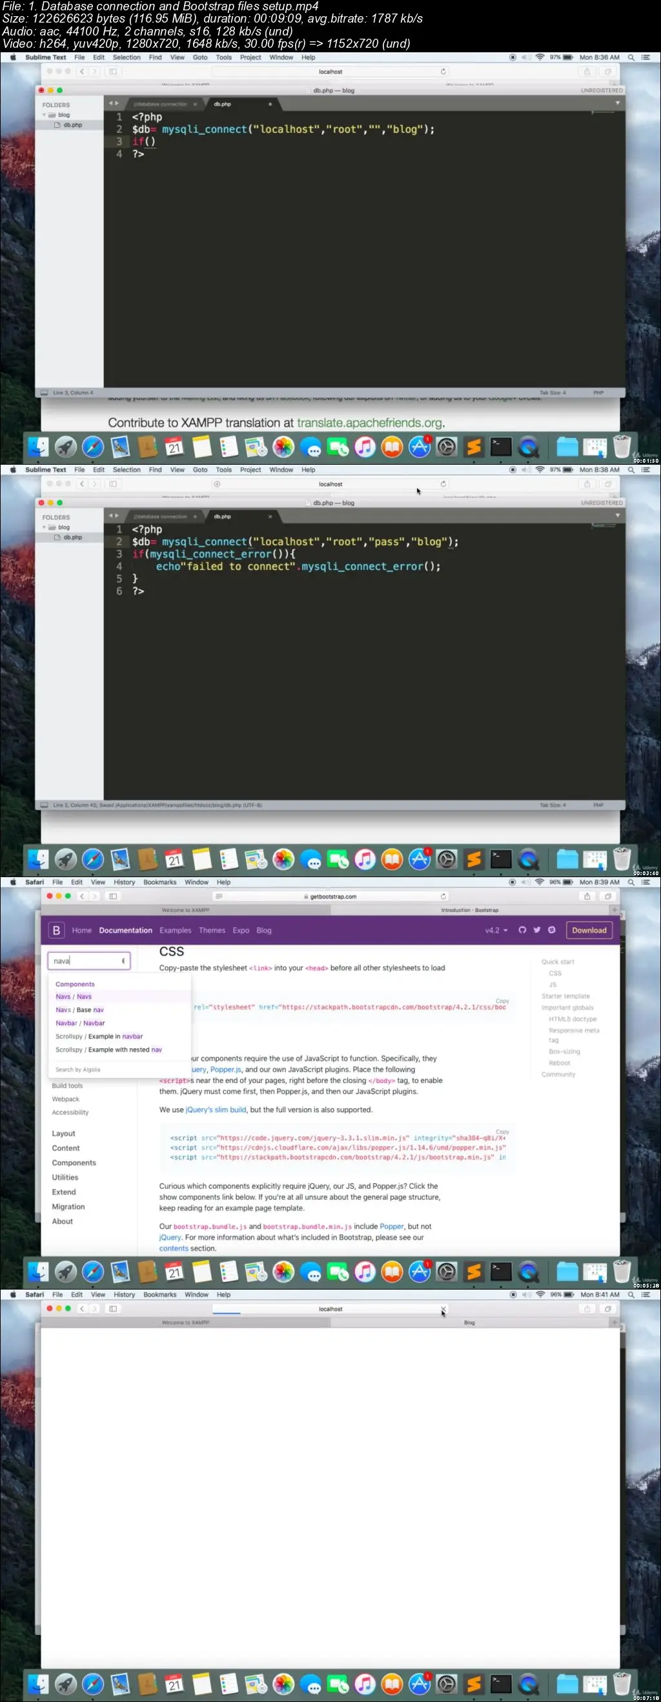This screenshot has height=1702, width=661.
Task: Select the Blog tab in the 8:41 AM Safari frame
Action: pyautogui.click(x=469, y=1322)
